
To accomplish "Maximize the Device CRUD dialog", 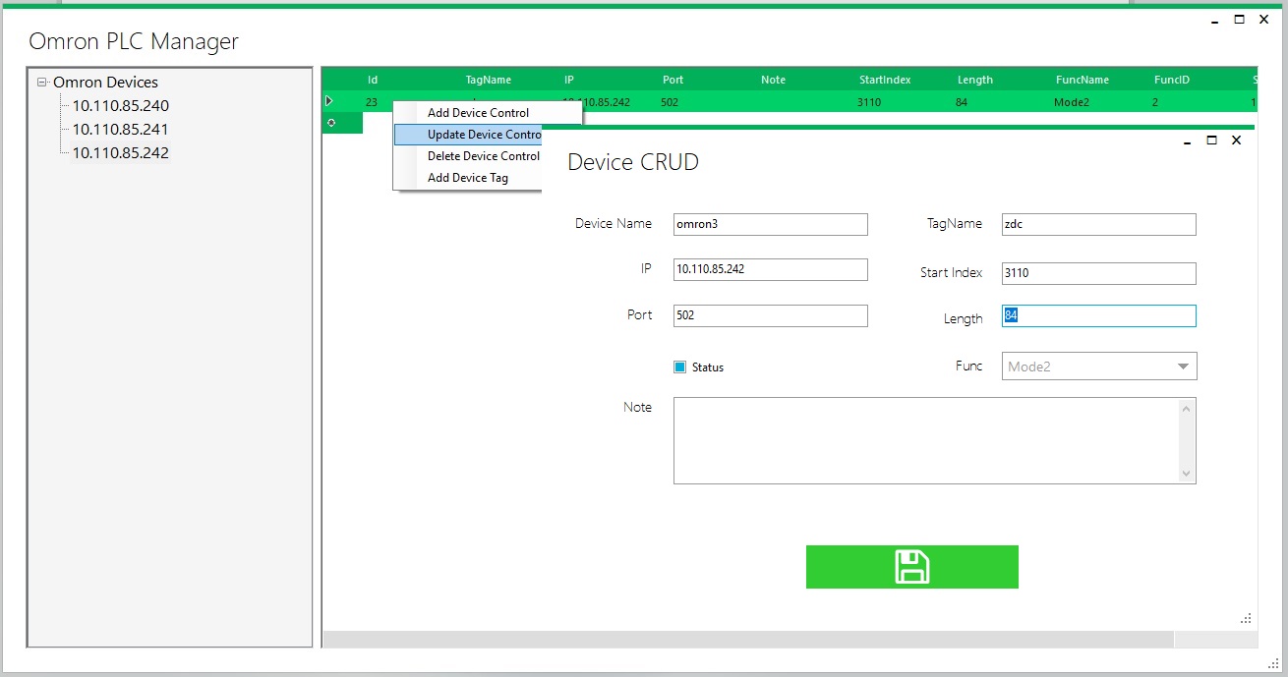I will (x=1211, y=141).
